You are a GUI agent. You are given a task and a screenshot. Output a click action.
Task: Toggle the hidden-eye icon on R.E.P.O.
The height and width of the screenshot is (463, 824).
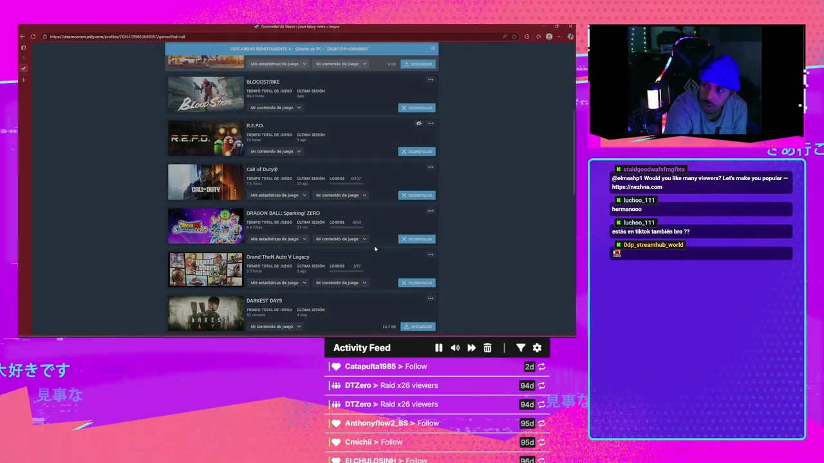click(x=418, y=123)
